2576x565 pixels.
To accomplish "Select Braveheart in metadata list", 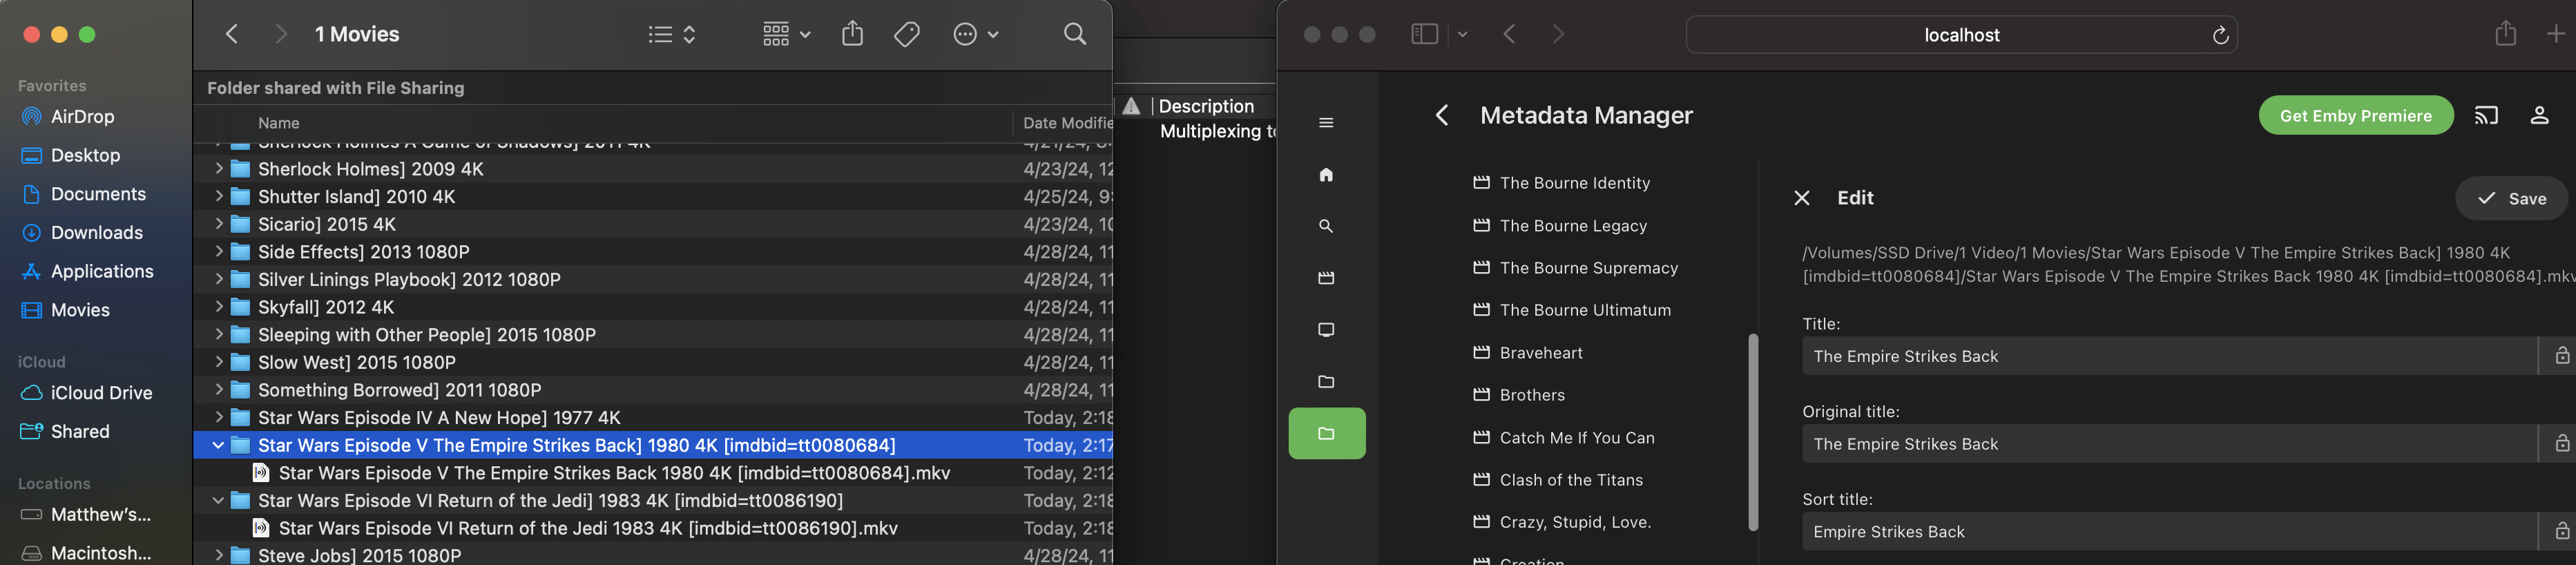I will (x=1540, y=353).
